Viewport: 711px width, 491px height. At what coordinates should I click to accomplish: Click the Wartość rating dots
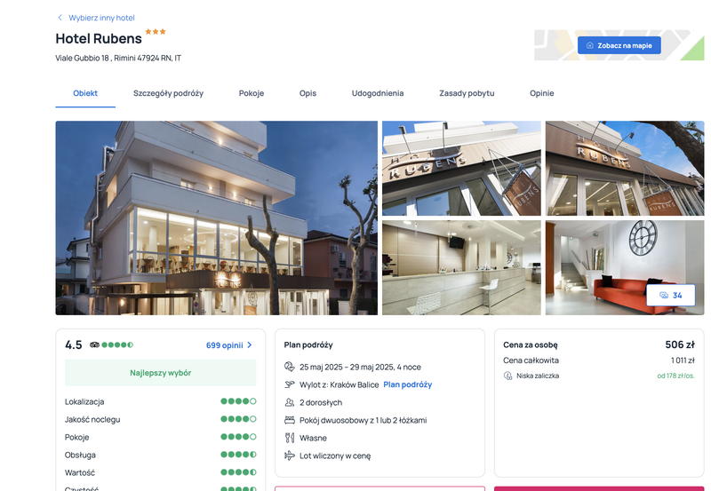238,472
